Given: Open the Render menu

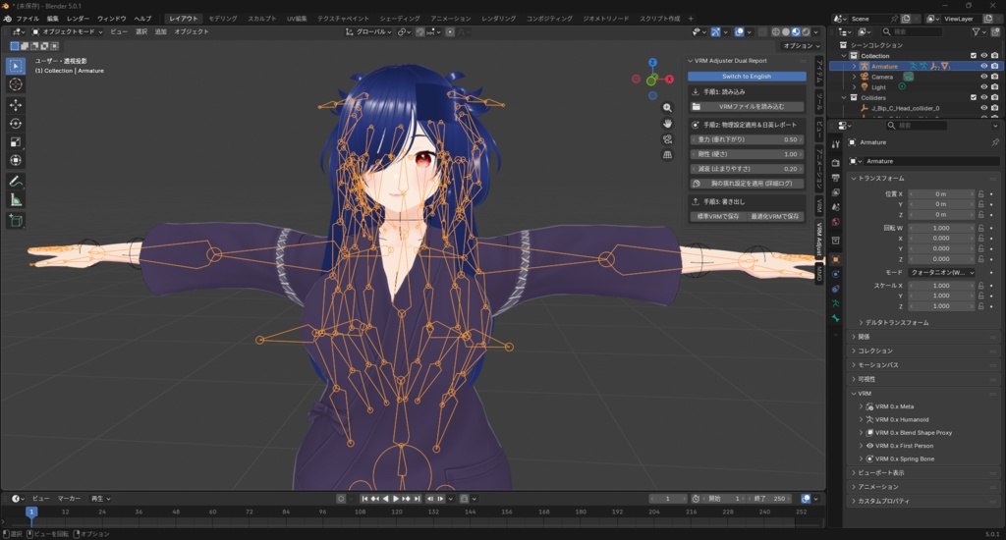Looking at the screenshot, I should coord(78,19).
